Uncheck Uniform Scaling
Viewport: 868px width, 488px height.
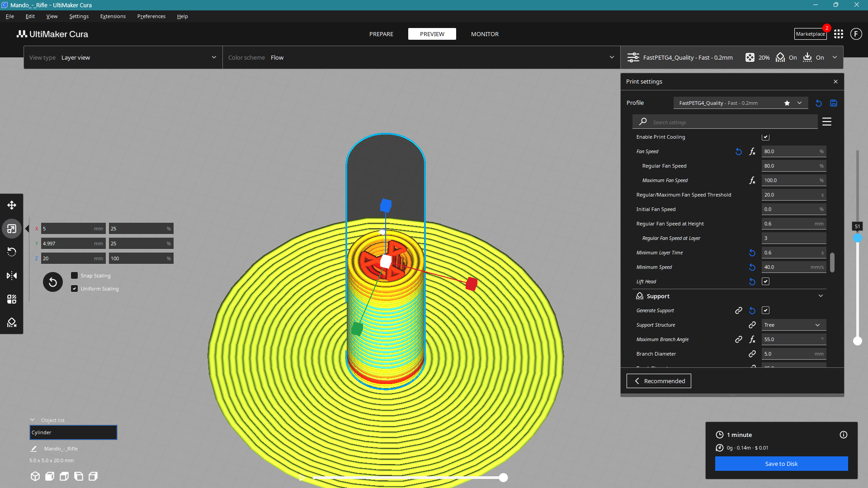74,288
